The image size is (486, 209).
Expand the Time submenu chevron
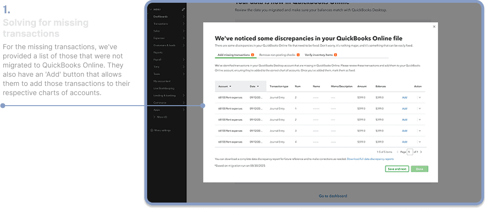(x=183, y=67)
